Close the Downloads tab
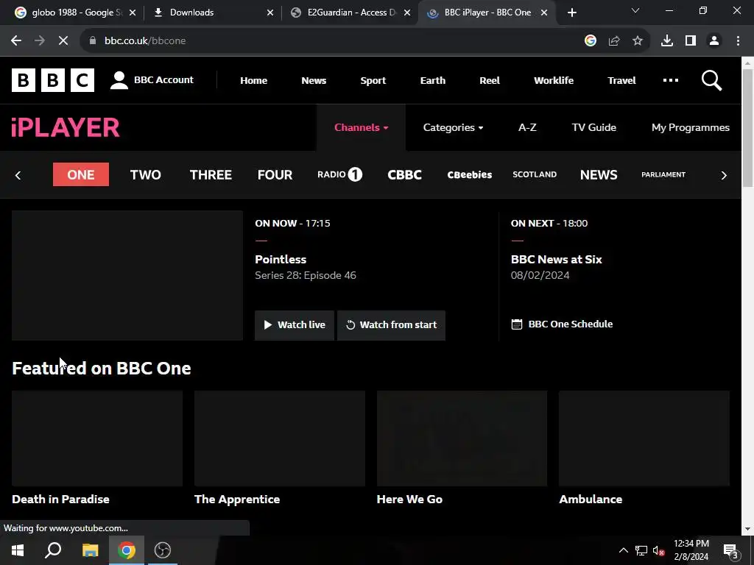Screen dimensions: 754x565 point(270,13)
